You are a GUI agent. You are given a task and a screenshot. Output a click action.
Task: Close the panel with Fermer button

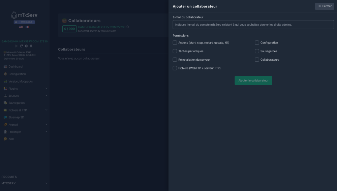tap(325, 6)
